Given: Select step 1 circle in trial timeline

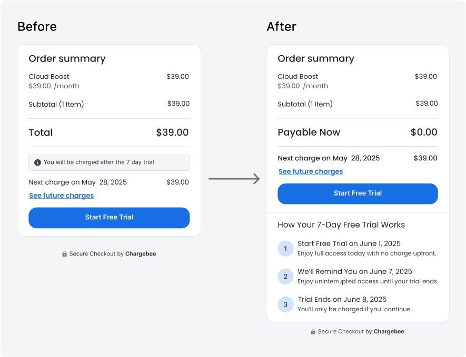Looking at the screenshot, I should pos(285,248).
